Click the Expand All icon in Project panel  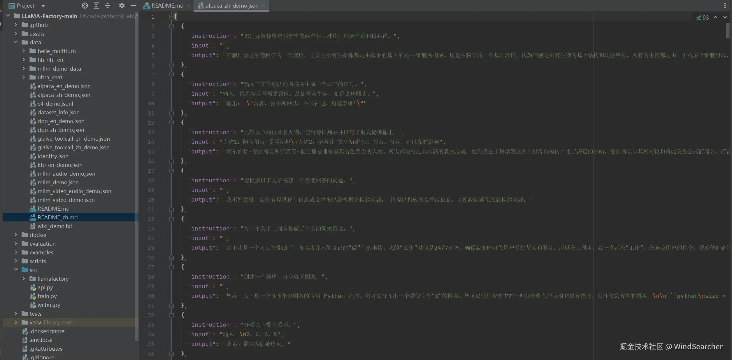[96, 6]
